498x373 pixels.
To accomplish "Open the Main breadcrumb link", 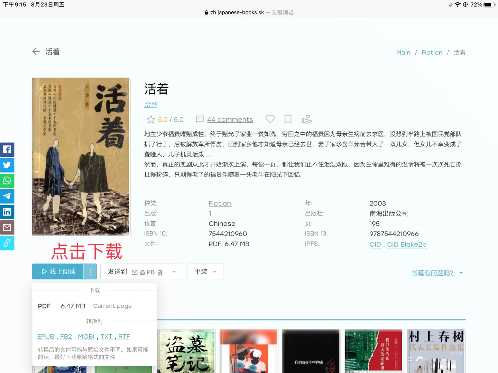I will coord(403,52).
